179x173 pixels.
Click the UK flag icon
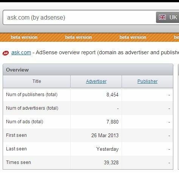coord(162,17)
